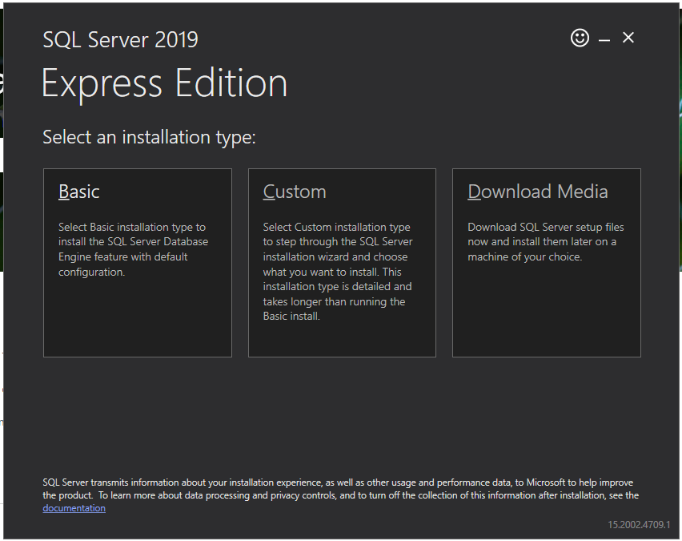Close the SQL Server 2019 installer
The width and height of the screenshot is (682, 541).
click(x=628, y=38)
